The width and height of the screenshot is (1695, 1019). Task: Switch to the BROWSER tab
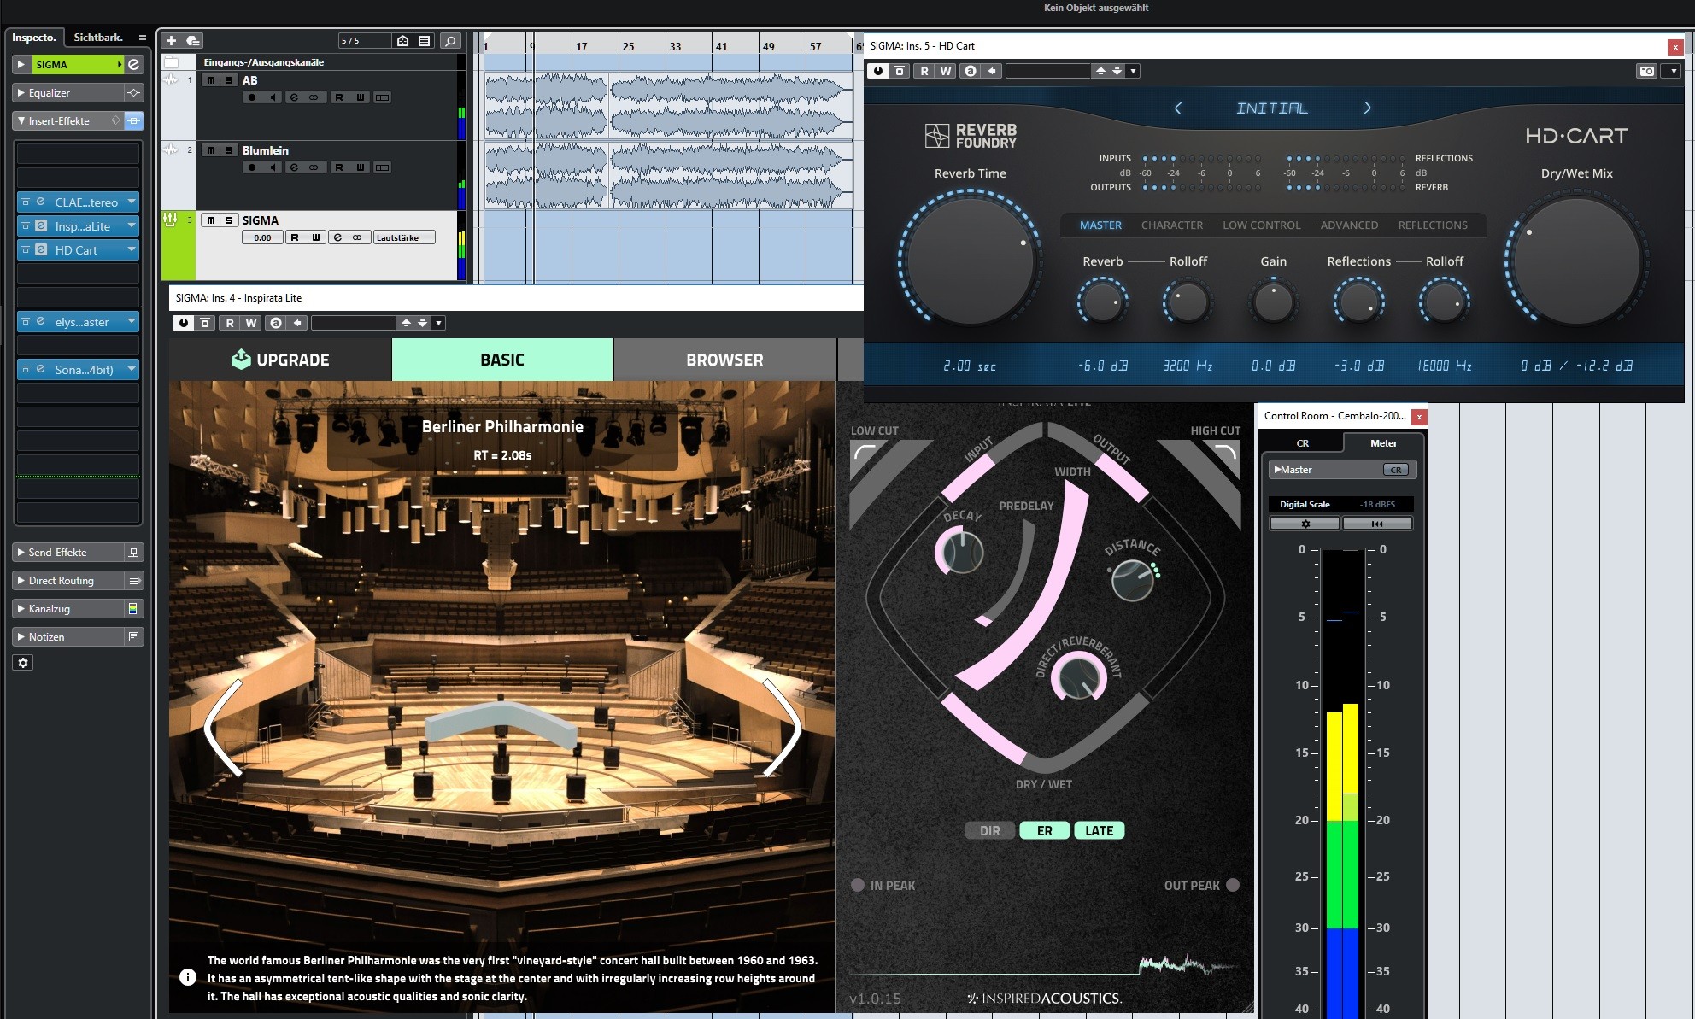(724, 360)
